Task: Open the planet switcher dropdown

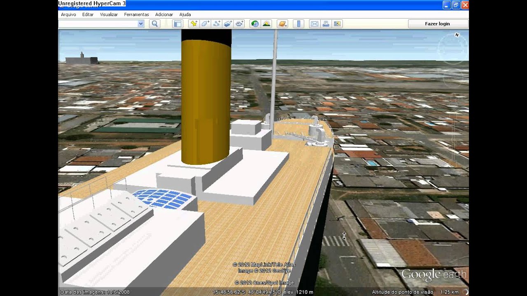Action: [282, 24]
